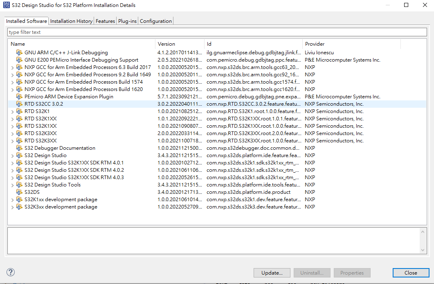Image resolution: width=434 pixels, height=284 pixels.
Task: Click the S32DS product icon
Action: pos(19,192)
